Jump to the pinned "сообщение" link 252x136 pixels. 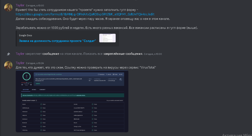pyautogui.click(x=51, y=54)
